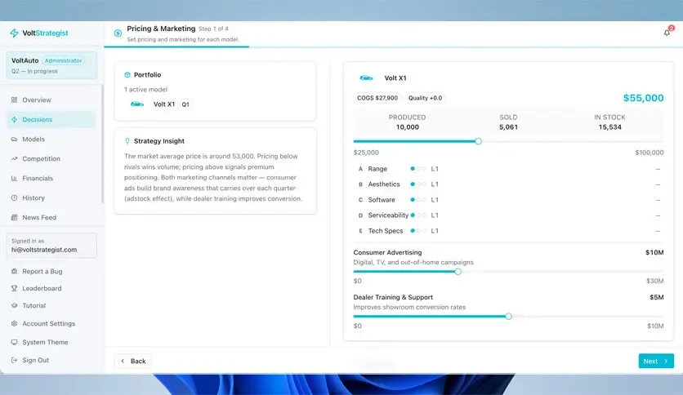This screenshot has width=683, height=395.
Task: Click the $5M Dealer Training amount
Action: tap(657, 297)
